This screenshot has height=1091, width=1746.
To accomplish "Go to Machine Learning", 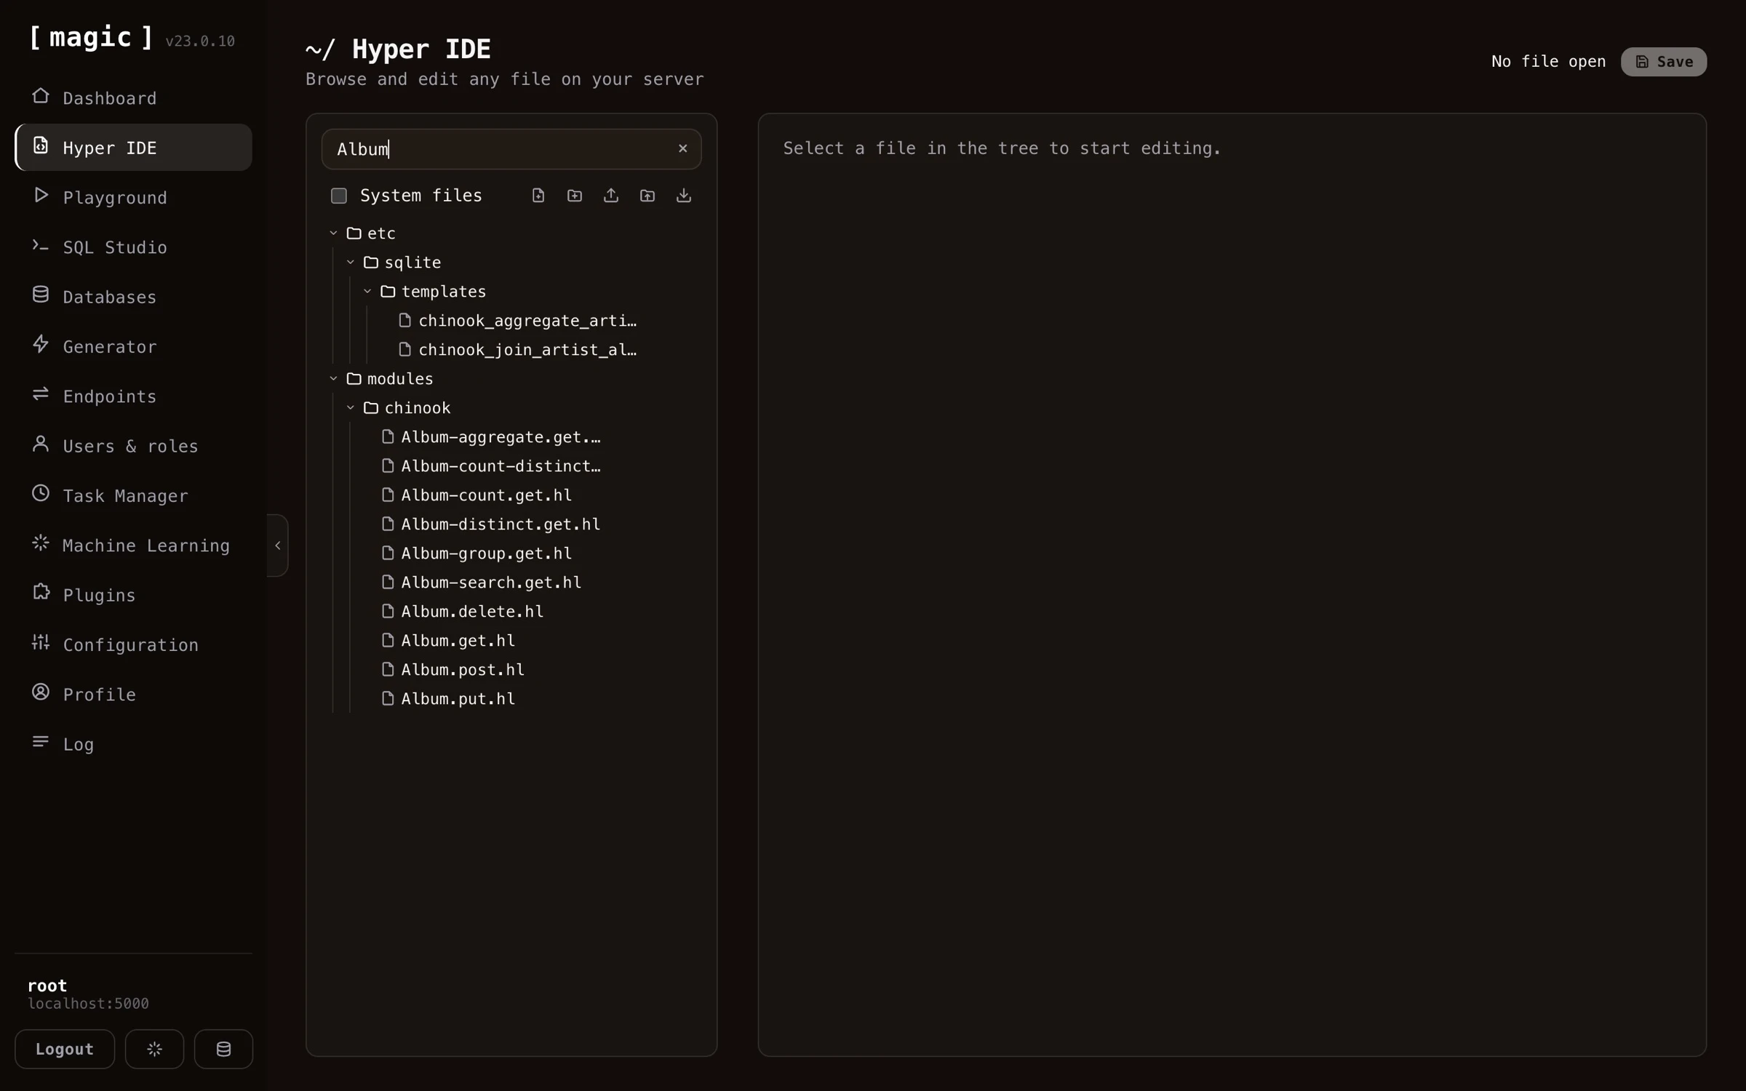I will coord(134,545).
